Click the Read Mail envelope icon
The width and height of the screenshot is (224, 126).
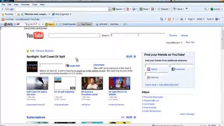[x=177, y=19]
